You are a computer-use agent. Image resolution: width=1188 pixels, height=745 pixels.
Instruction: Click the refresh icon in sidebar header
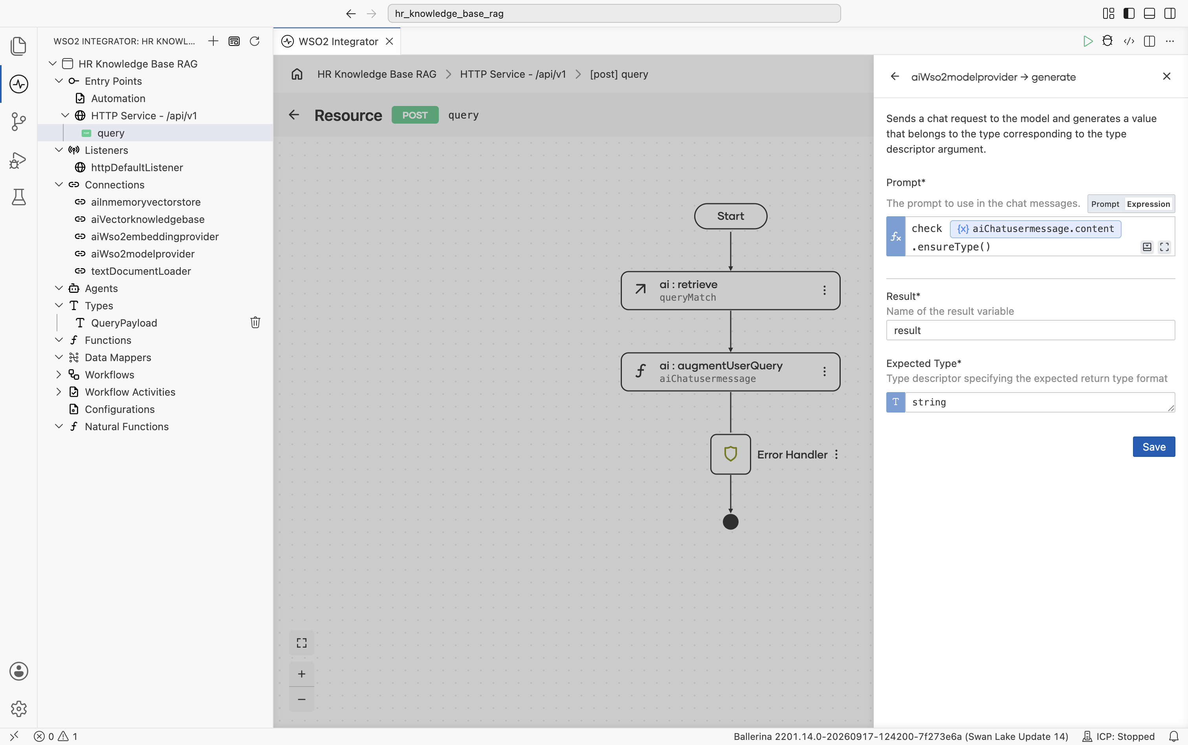(255, 41)
